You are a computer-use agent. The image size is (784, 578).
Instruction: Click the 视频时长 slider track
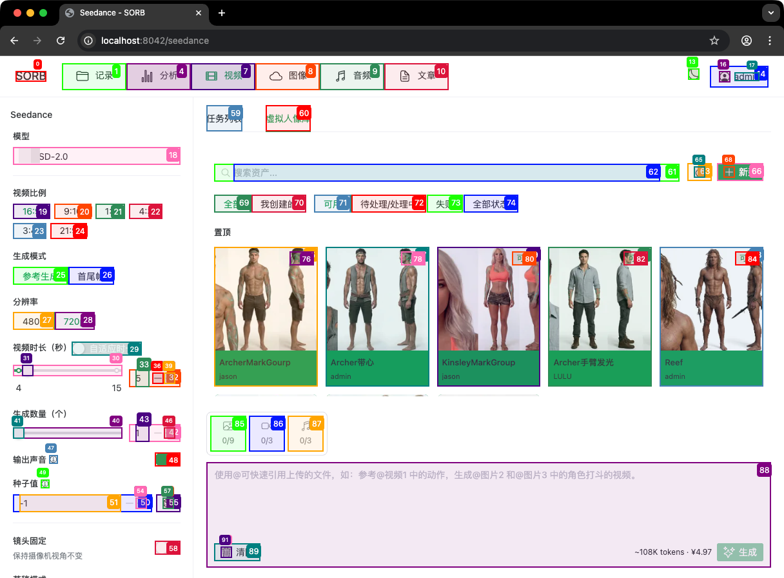click(71, 371)
